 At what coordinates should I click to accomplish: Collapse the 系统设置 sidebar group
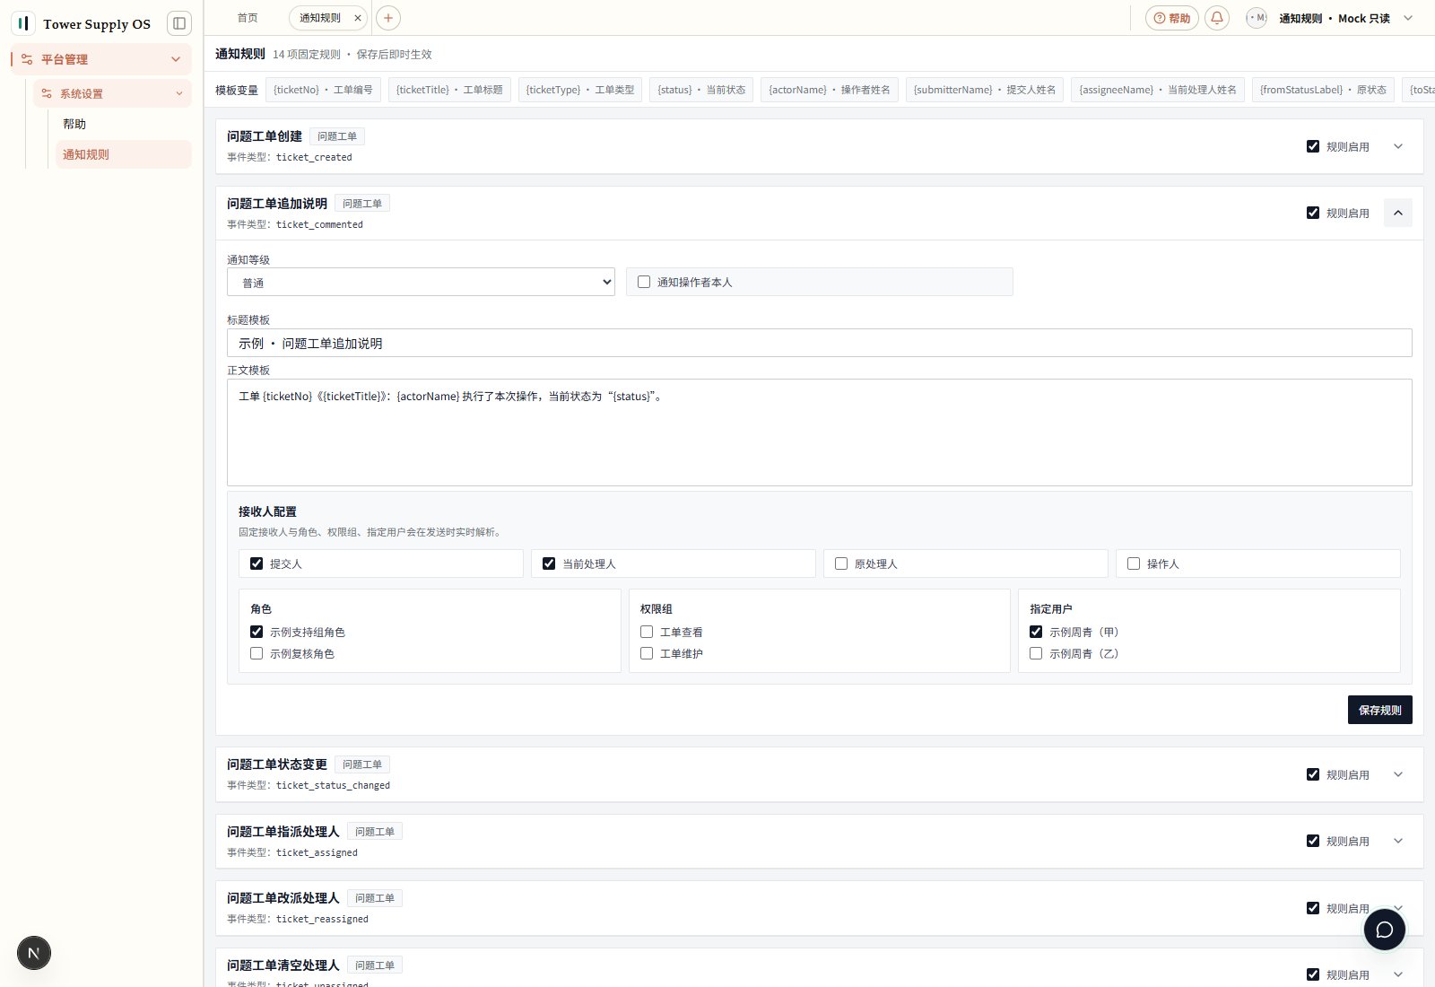point(179,93)
